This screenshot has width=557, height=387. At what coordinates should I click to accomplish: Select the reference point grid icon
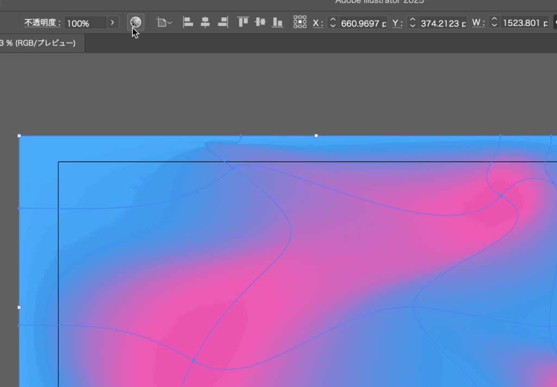pos(300,22)
